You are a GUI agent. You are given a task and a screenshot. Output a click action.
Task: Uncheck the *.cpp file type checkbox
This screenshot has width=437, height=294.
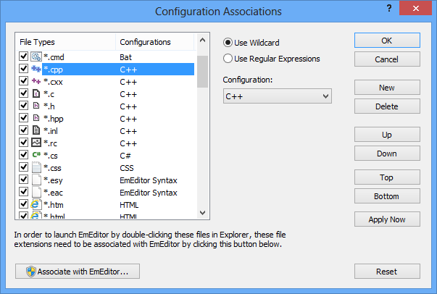pos(23,68)
